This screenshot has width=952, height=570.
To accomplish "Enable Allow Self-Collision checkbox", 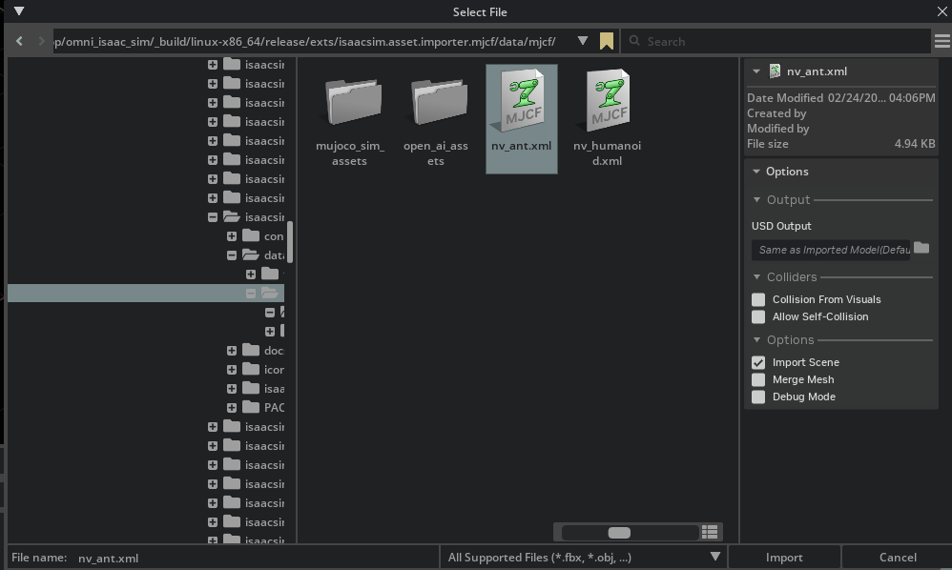I will point(758,316).
